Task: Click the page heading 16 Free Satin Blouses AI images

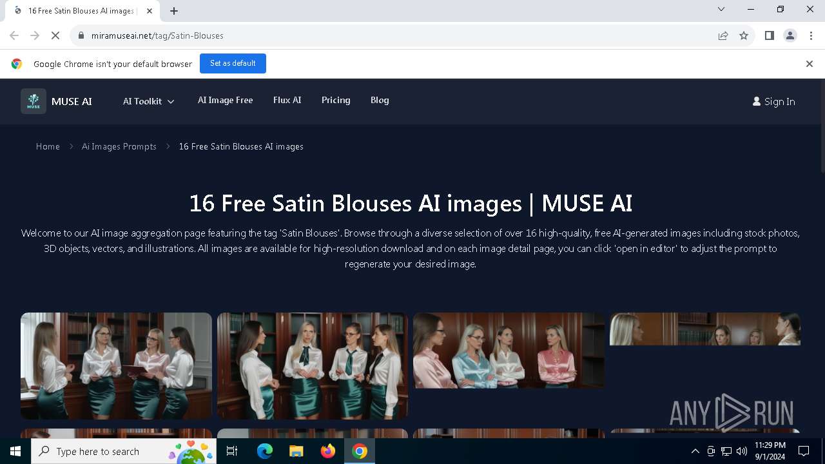Action: click(411, 204)
